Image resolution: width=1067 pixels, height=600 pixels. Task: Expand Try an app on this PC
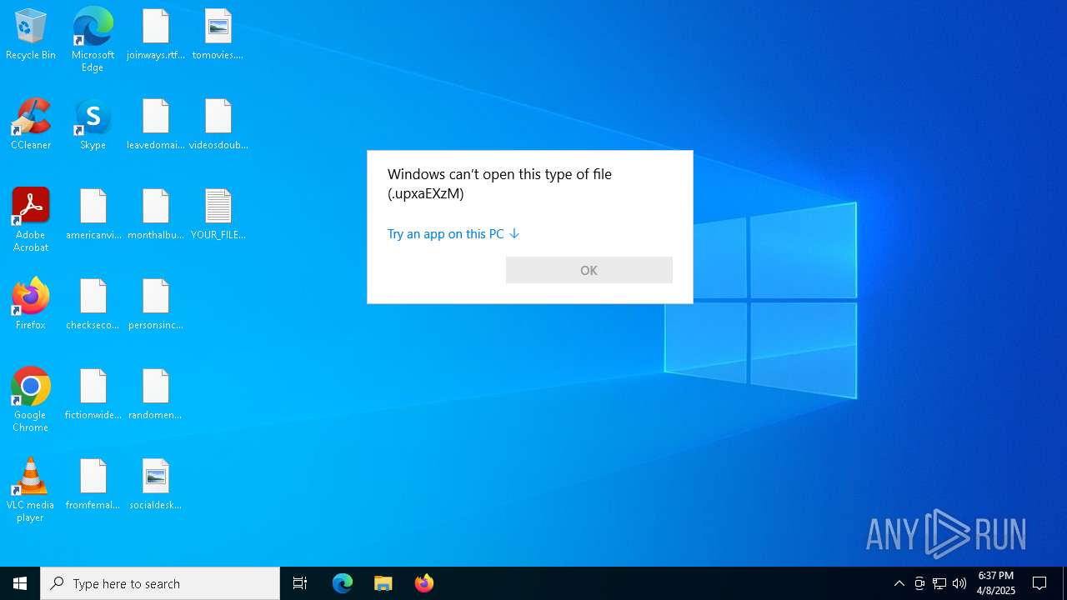[453, 234]
